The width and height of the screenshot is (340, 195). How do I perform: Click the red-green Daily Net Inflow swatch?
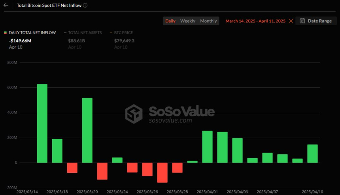(x=5, y=33)
